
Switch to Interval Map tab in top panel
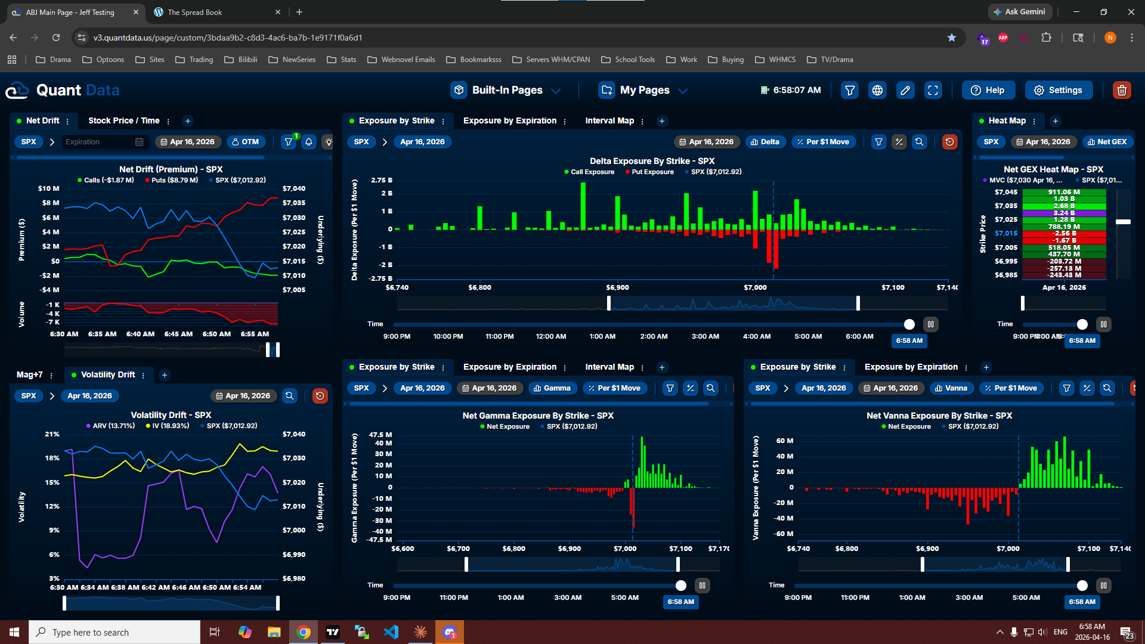[x=609, y=120]
